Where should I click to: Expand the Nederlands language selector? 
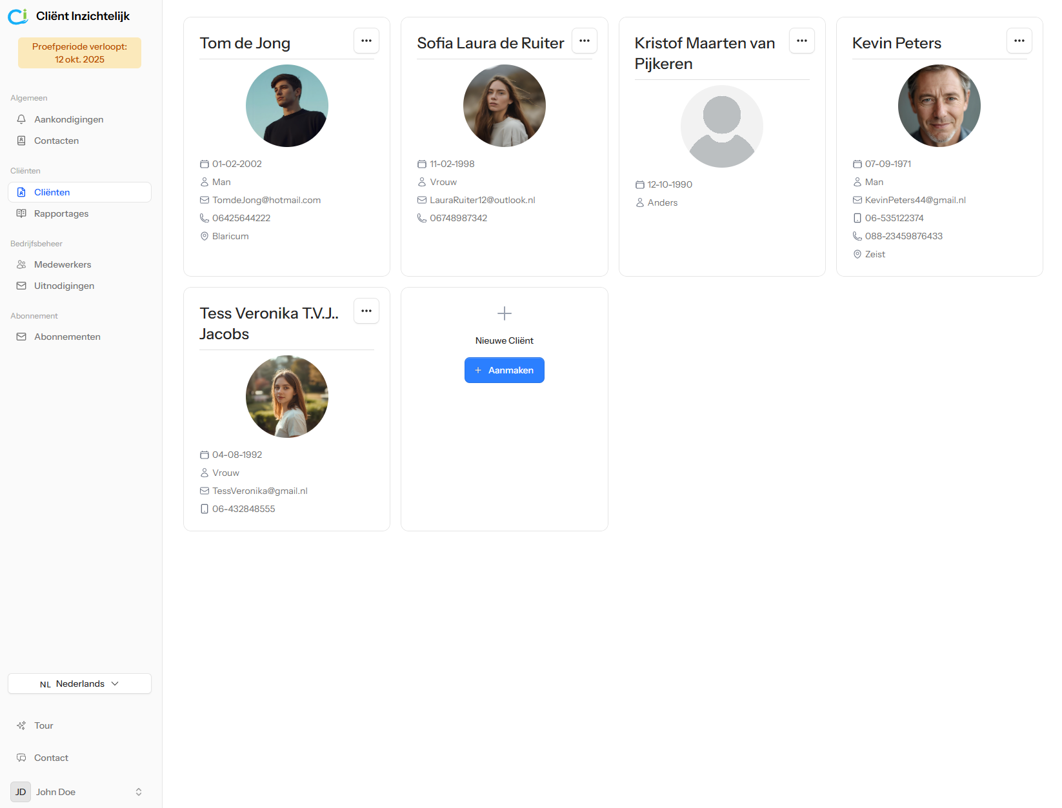point(79,684)
